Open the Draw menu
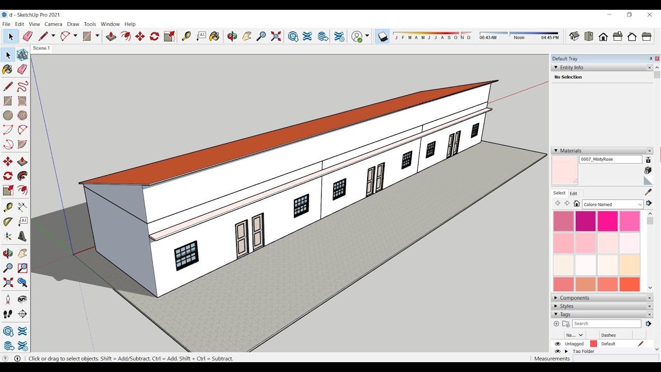The image size is (661, 372). [73, 24]
